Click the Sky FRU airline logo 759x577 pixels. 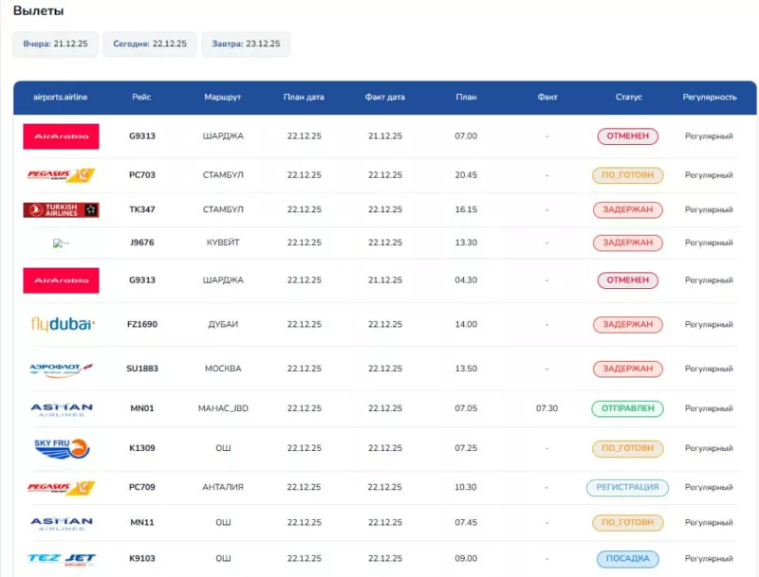[x=61, y=448]
